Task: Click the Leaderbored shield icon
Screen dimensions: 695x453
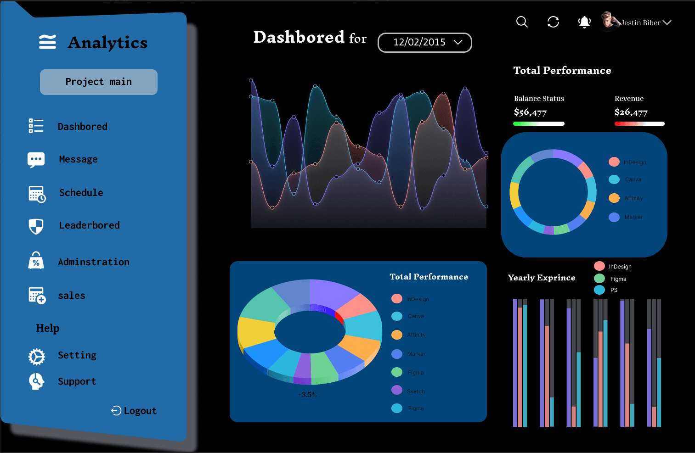Action: [36, 226]
